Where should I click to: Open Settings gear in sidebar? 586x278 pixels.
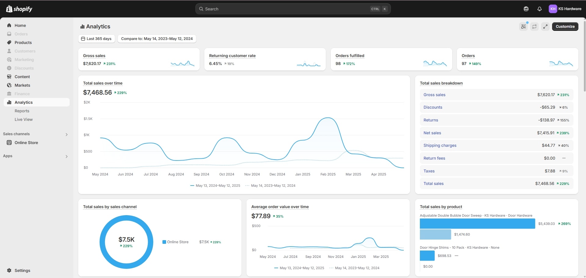point(19,270)
